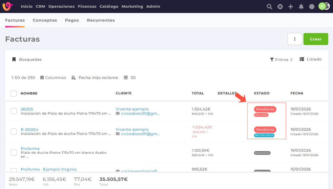This screenshot has height=189, width=333.
Task: Open the notifications bell
Action: point(301,7)
